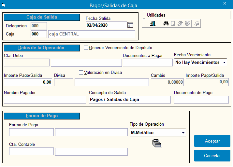Click the Cta. Debe account code field
This screenshot has width=233, height=167.
[x=27, y=63]
